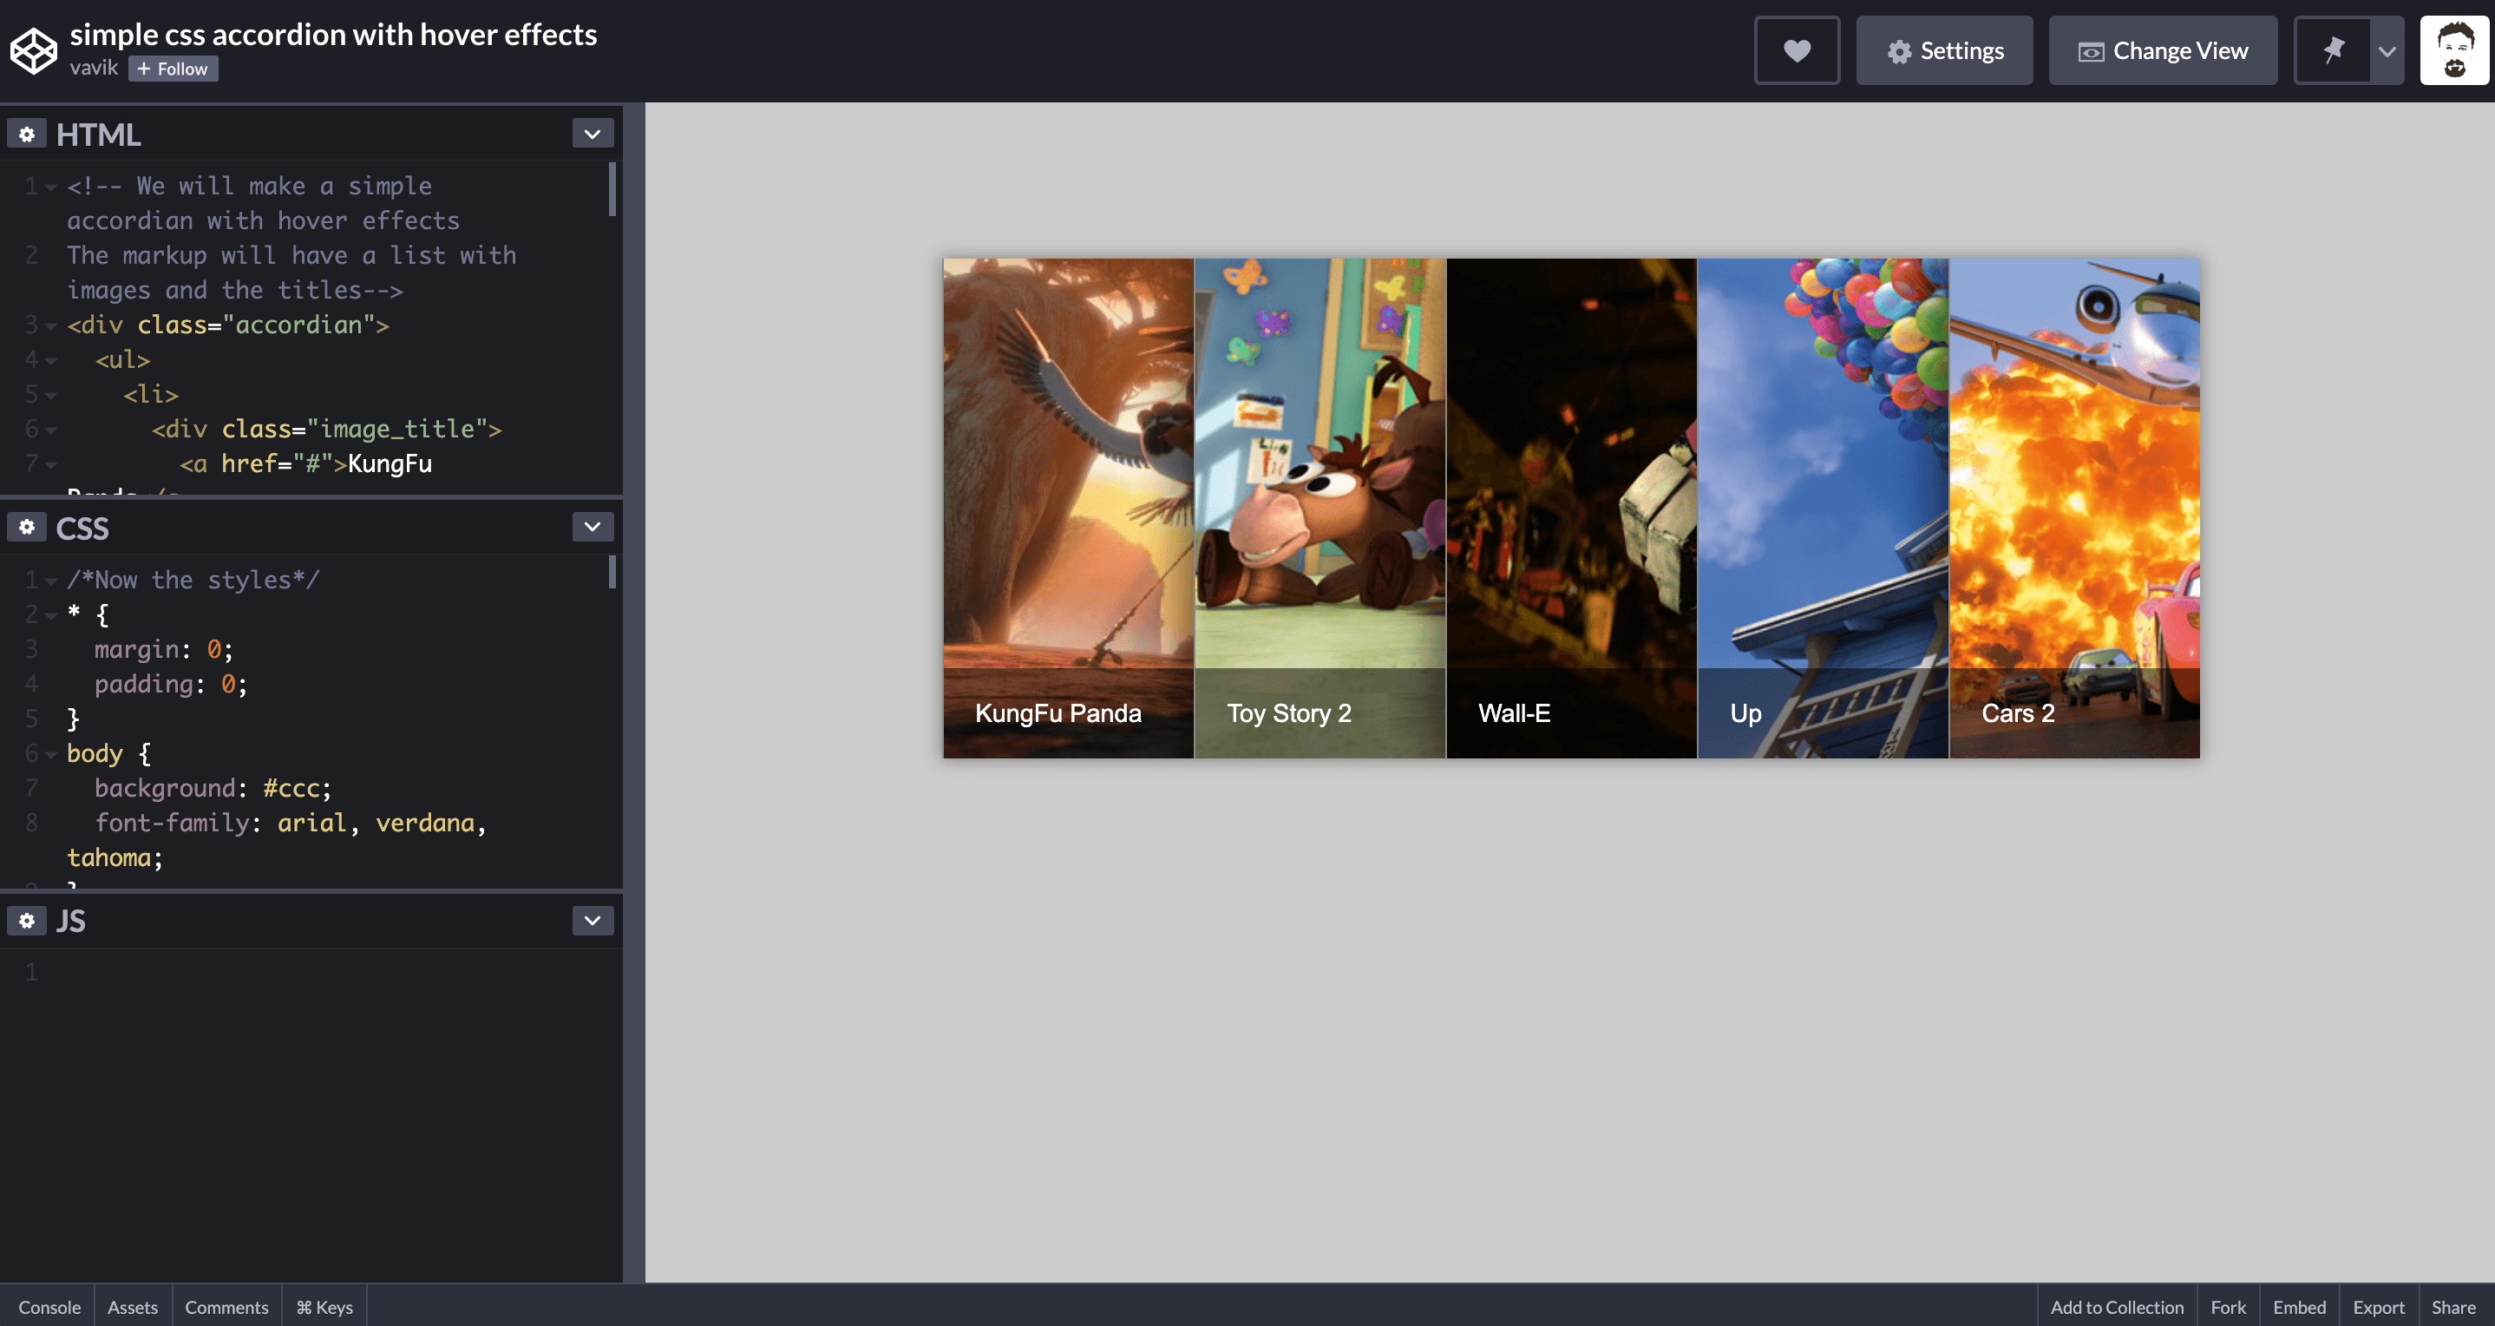Viewport: 2495px width, 1326px height.
Task: Click the pin icon button
Action: pos(2334,50)
